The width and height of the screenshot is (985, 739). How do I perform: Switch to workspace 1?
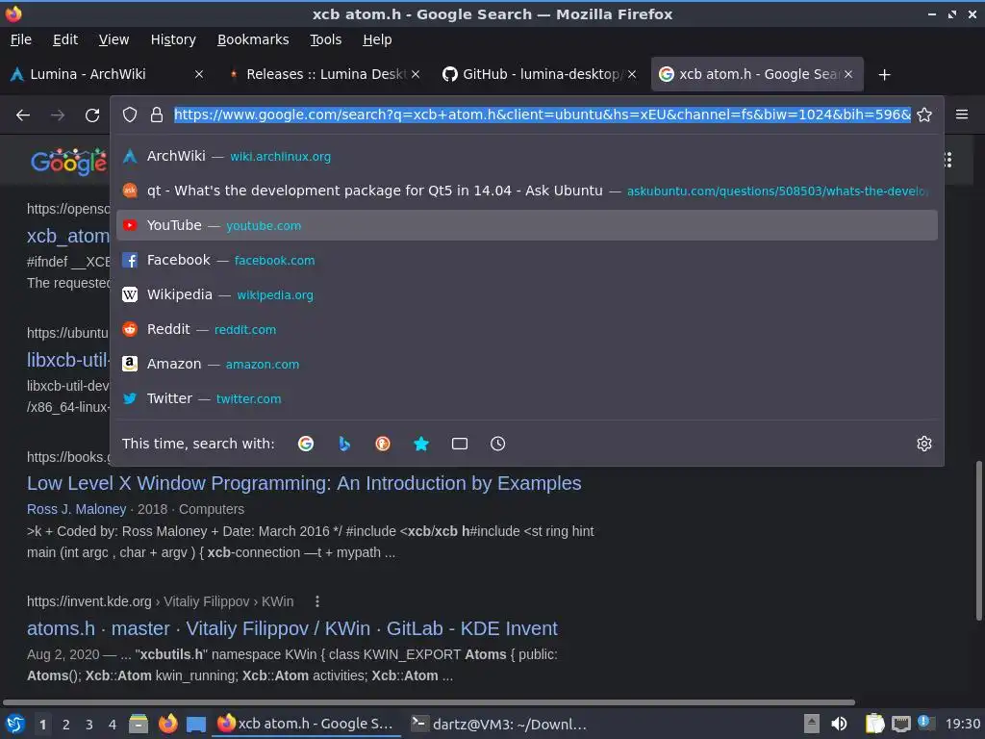[x=42, y=725]
